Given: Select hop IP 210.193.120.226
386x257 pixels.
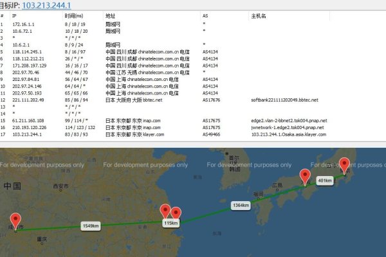Looking at the screenshot, I should (30, 128).
